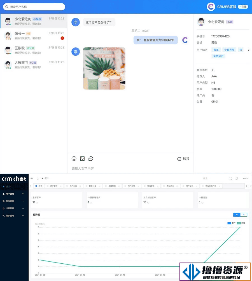Click the 转接 transfer button
The image size is (252, 281).
pyautogui.click(x=183, y=159)
